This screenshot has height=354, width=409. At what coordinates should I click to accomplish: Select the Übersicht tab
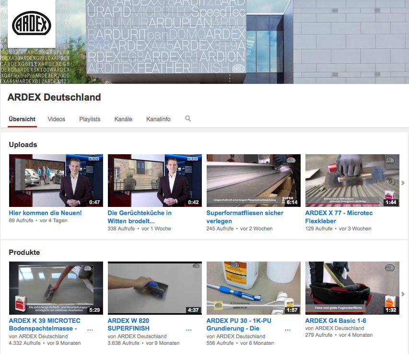click(x=22, y=119)
